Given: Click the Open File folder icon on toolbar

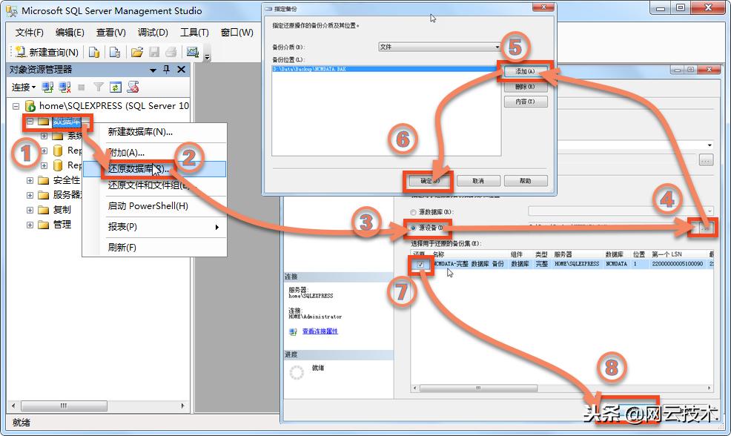Looking at the screenshot, I should pos(137,52).
